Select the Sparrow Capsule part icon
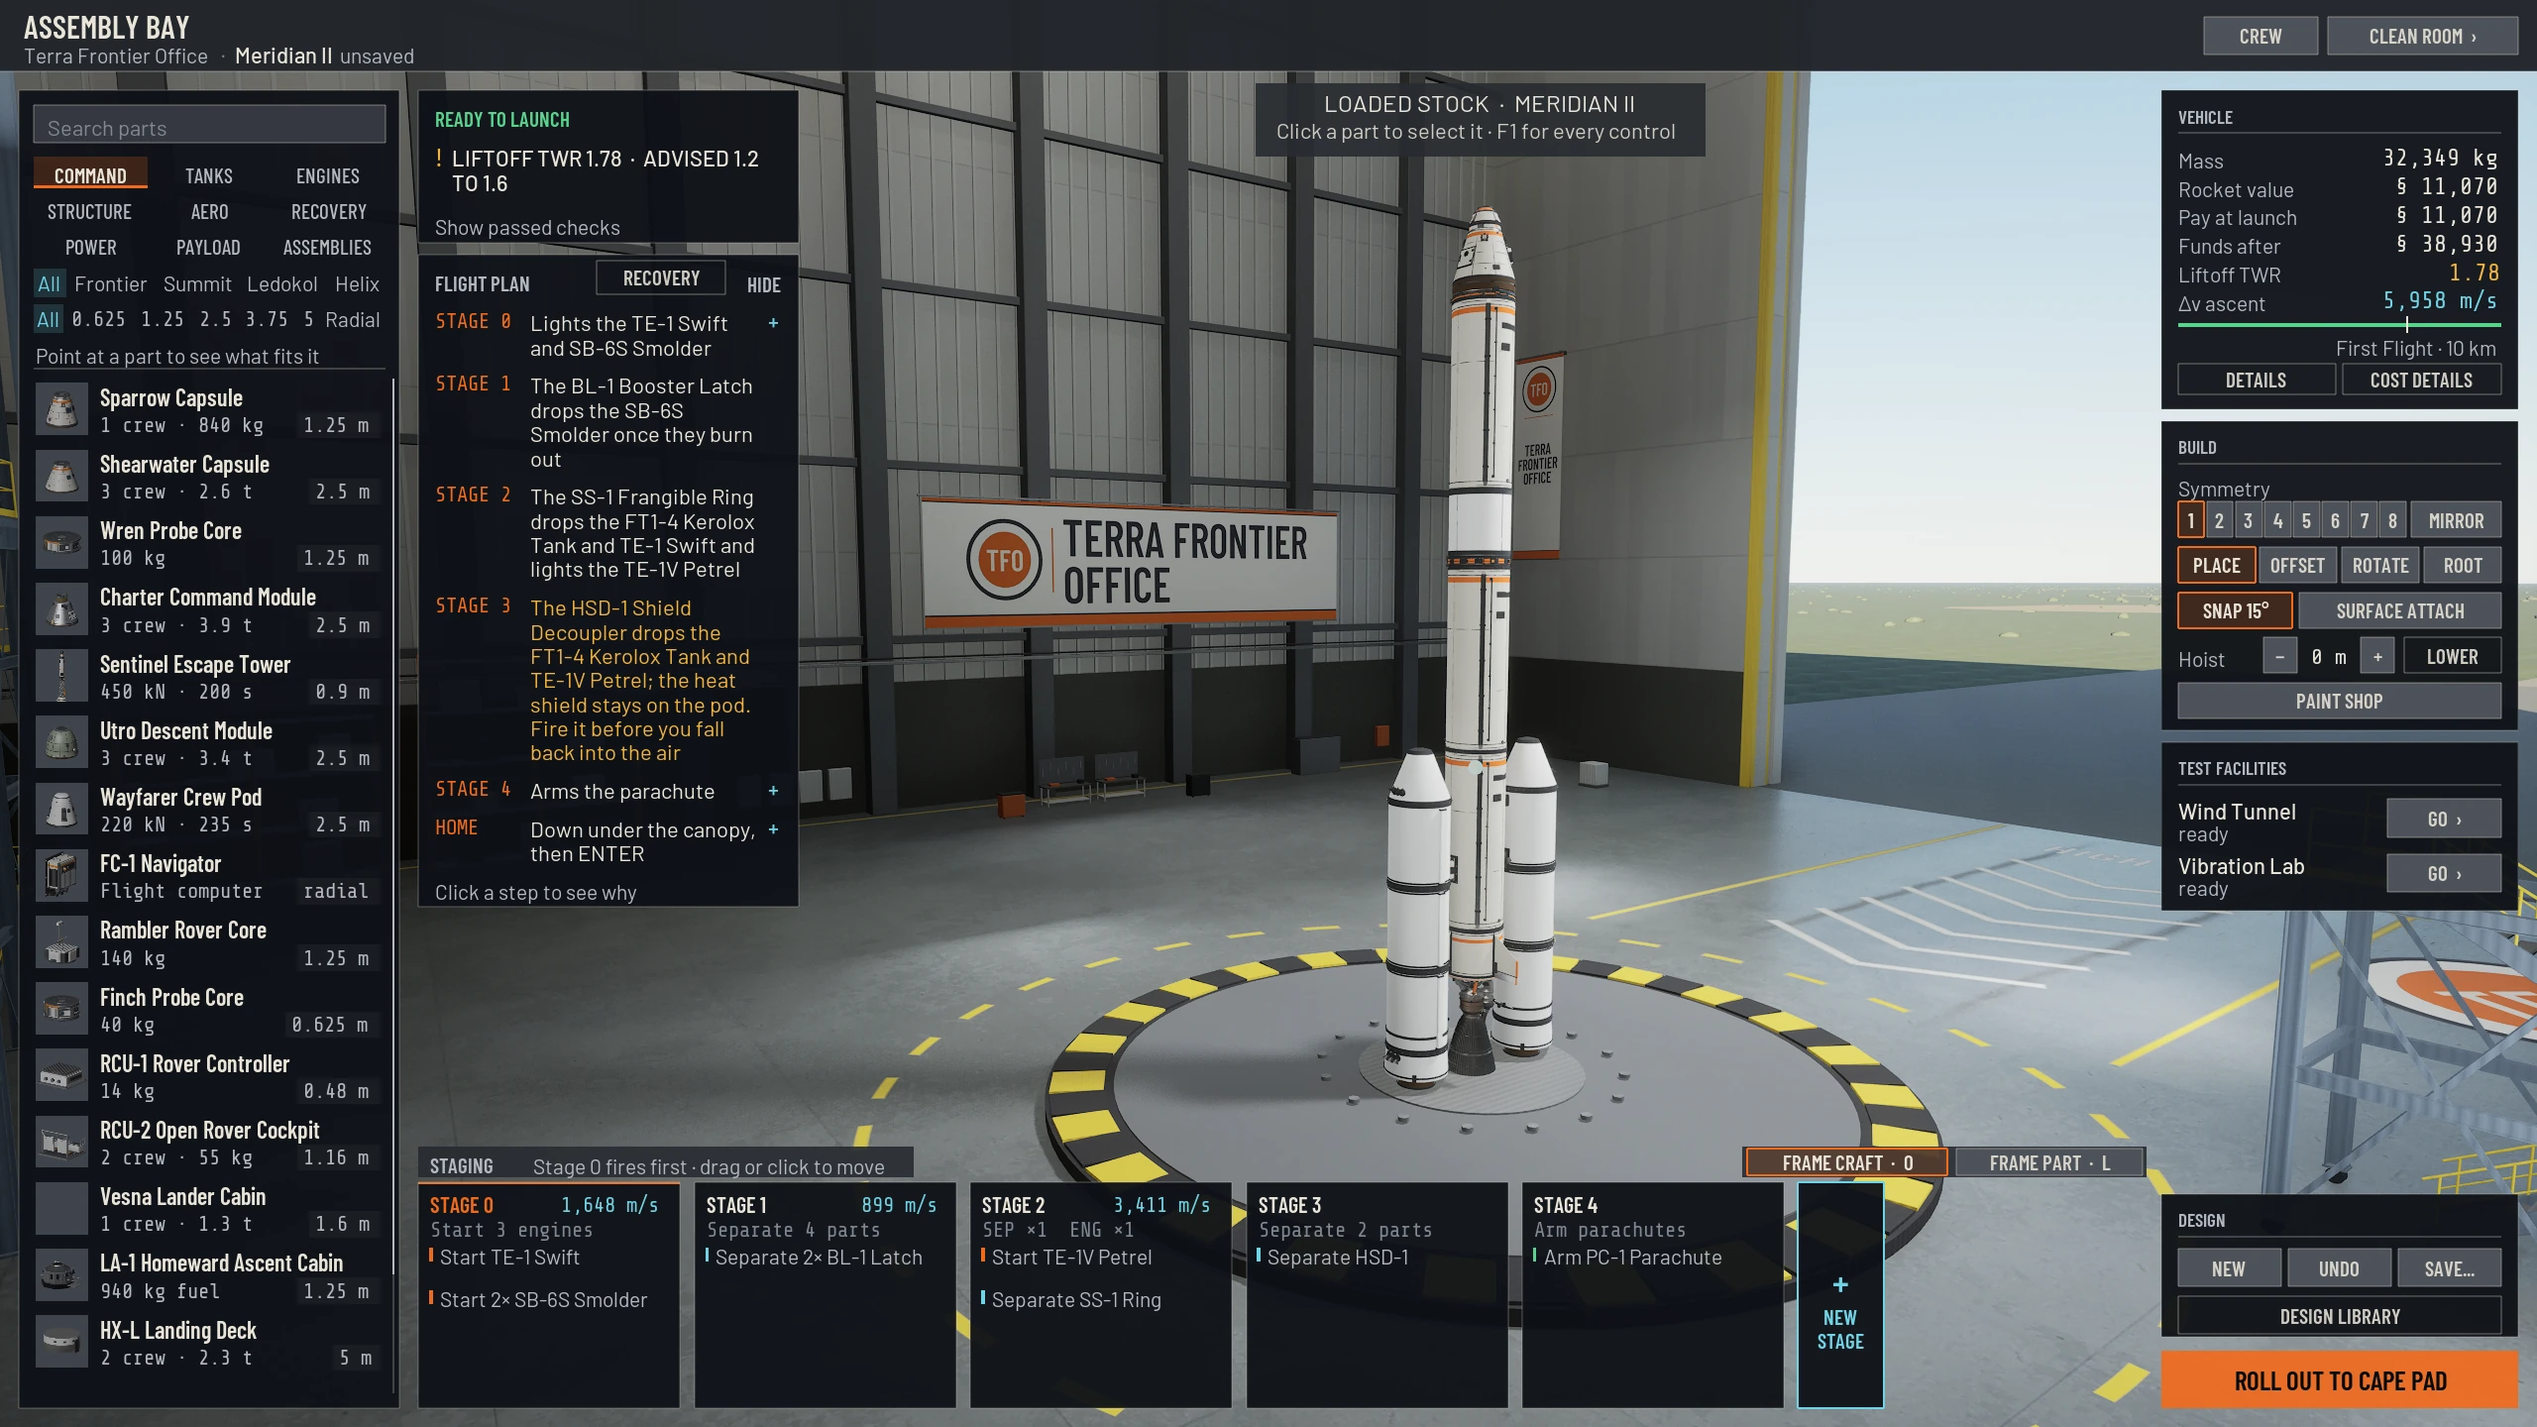The image size is (2537, 1427). tap(61, 410)
